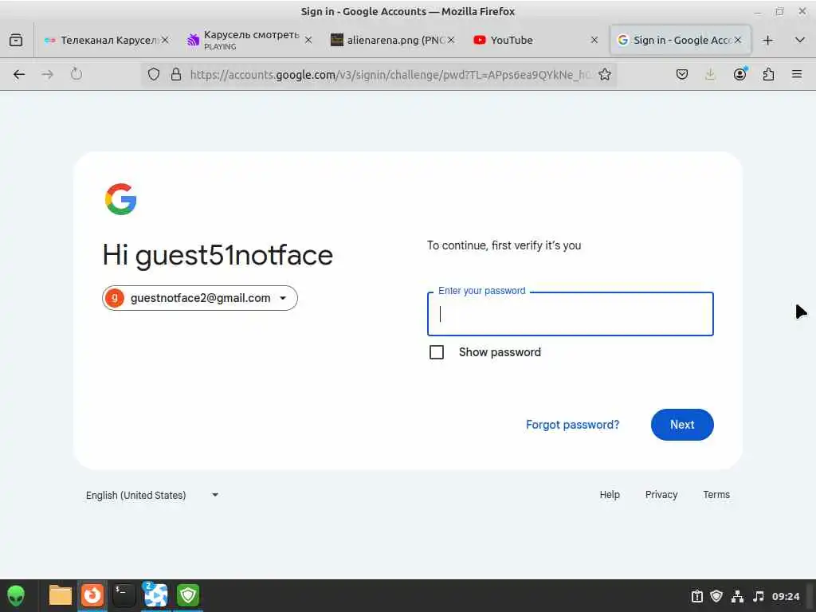This screenshot has height=612, width=816.
Task: Bookmark this page with the star icon
Action: point(604,74)
